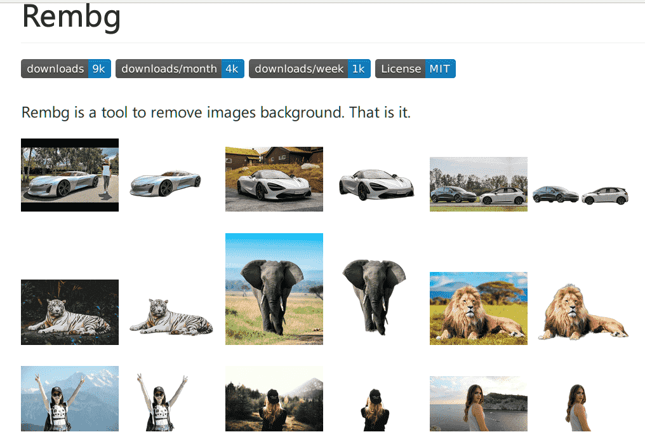The width and height of the screenshot is (645, 446).
Task: View the lion cutout image
Action: [x=583, y=312]
